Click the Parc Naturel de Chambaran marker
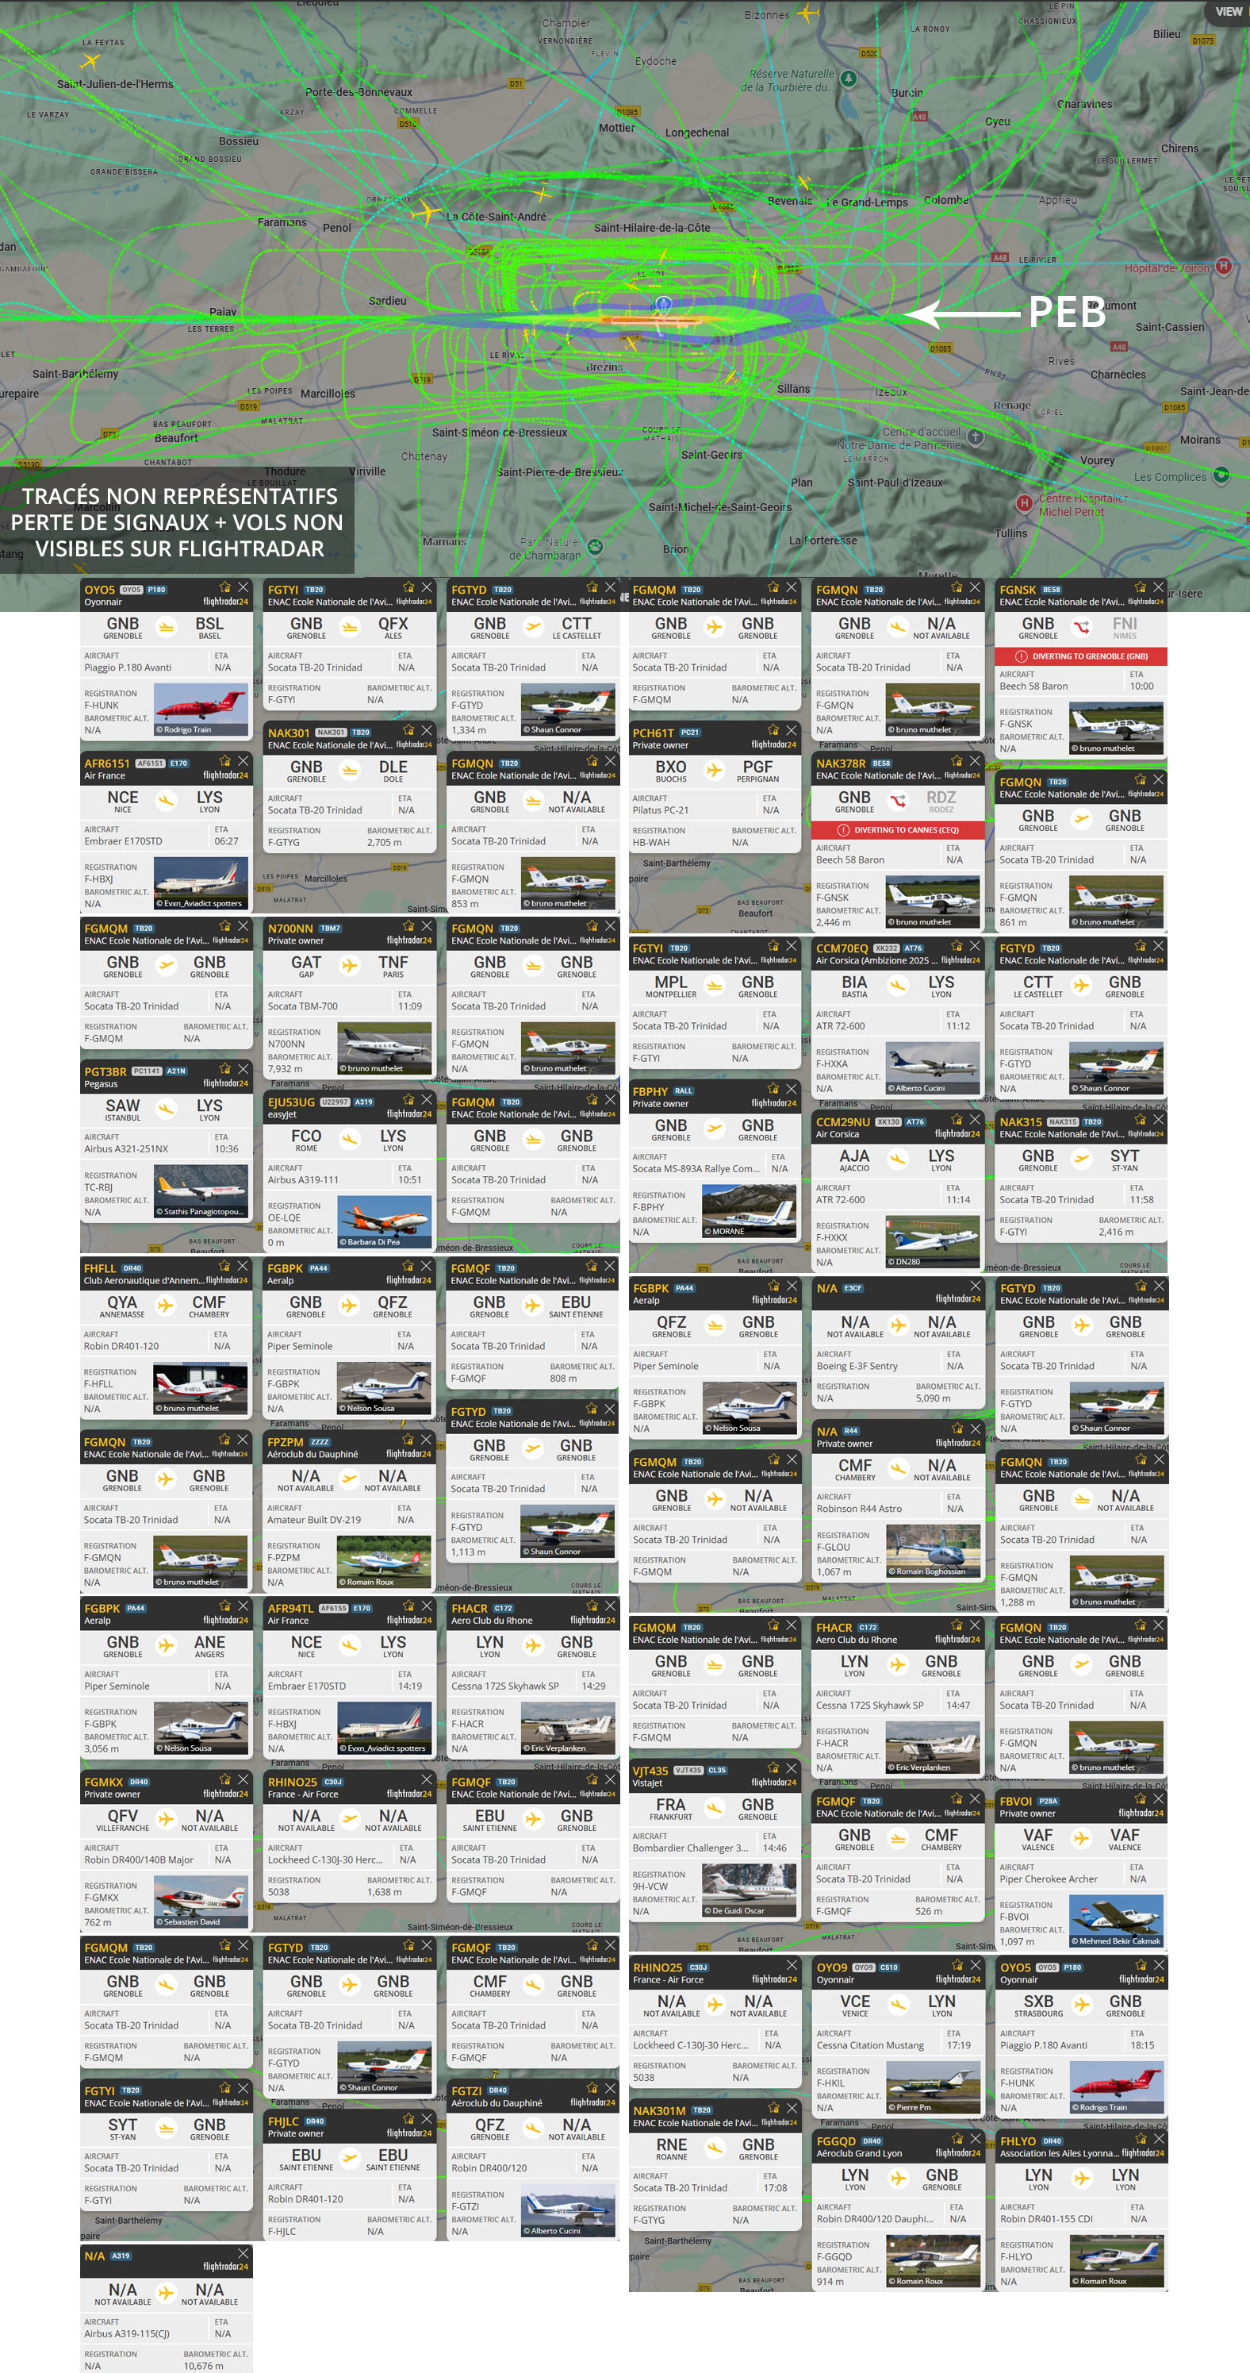Screen dimensions: 1250x2373 coord(596,546)
